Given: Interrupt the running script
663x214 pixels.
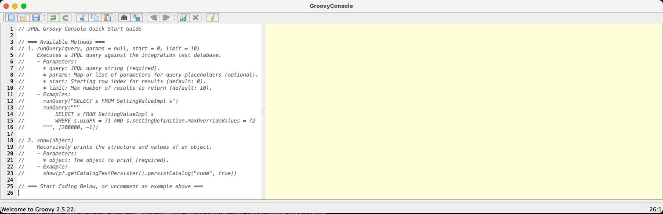Looking at the screenshot, I should click(x=196, y=18).
